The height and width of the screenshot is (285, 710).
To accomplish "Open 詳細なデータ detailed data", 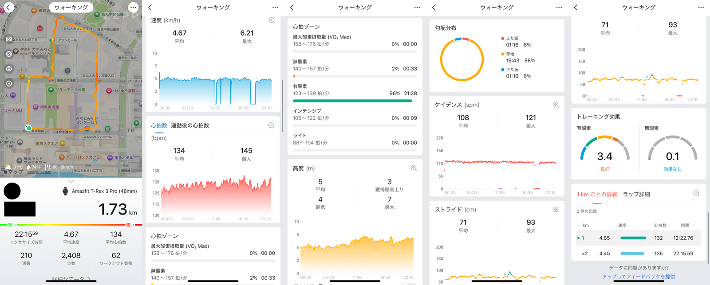I will pyautogui.click(x=71, y=279).
